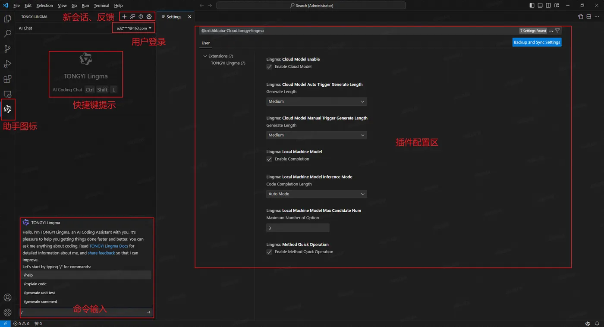This screenshot has height=327, width=604.
Task: Select the TONGYI Lingma assistant icon
Action: 7,110
